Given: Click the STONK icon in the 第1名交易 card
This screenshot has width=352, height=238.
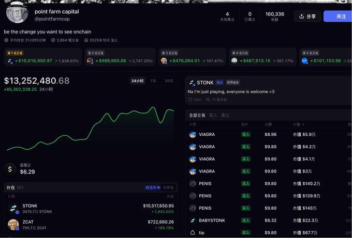Looking at the screenshot, I should (x=10, y=61).
